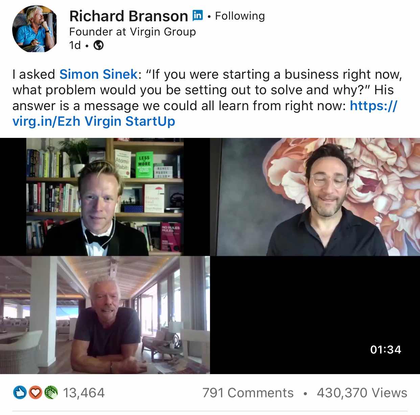Click the 01:34 video duration badge
This screenshot has width=420, height=415.
tap(386, 349)
